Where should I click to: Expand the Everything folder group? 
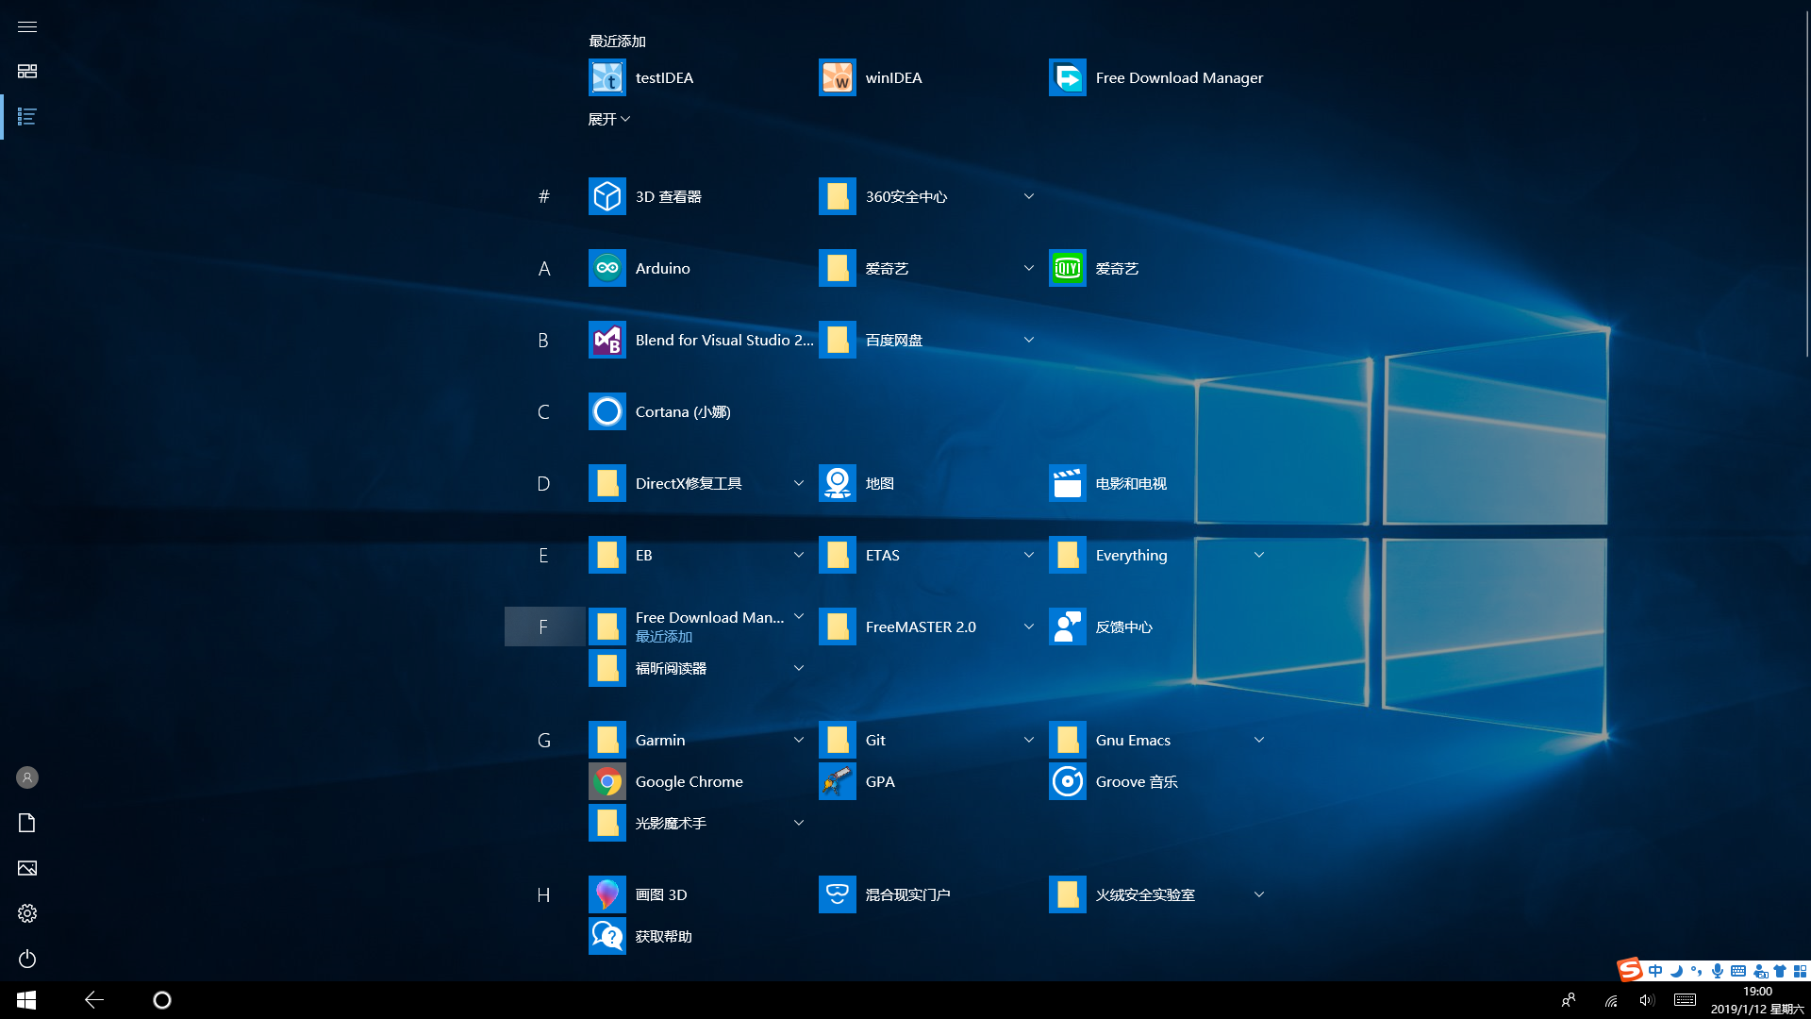pos(1257,555)
